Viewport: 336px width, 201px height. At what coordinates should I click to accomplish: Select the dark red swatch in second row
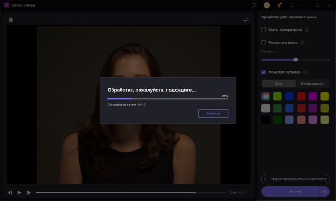[301, 108]
